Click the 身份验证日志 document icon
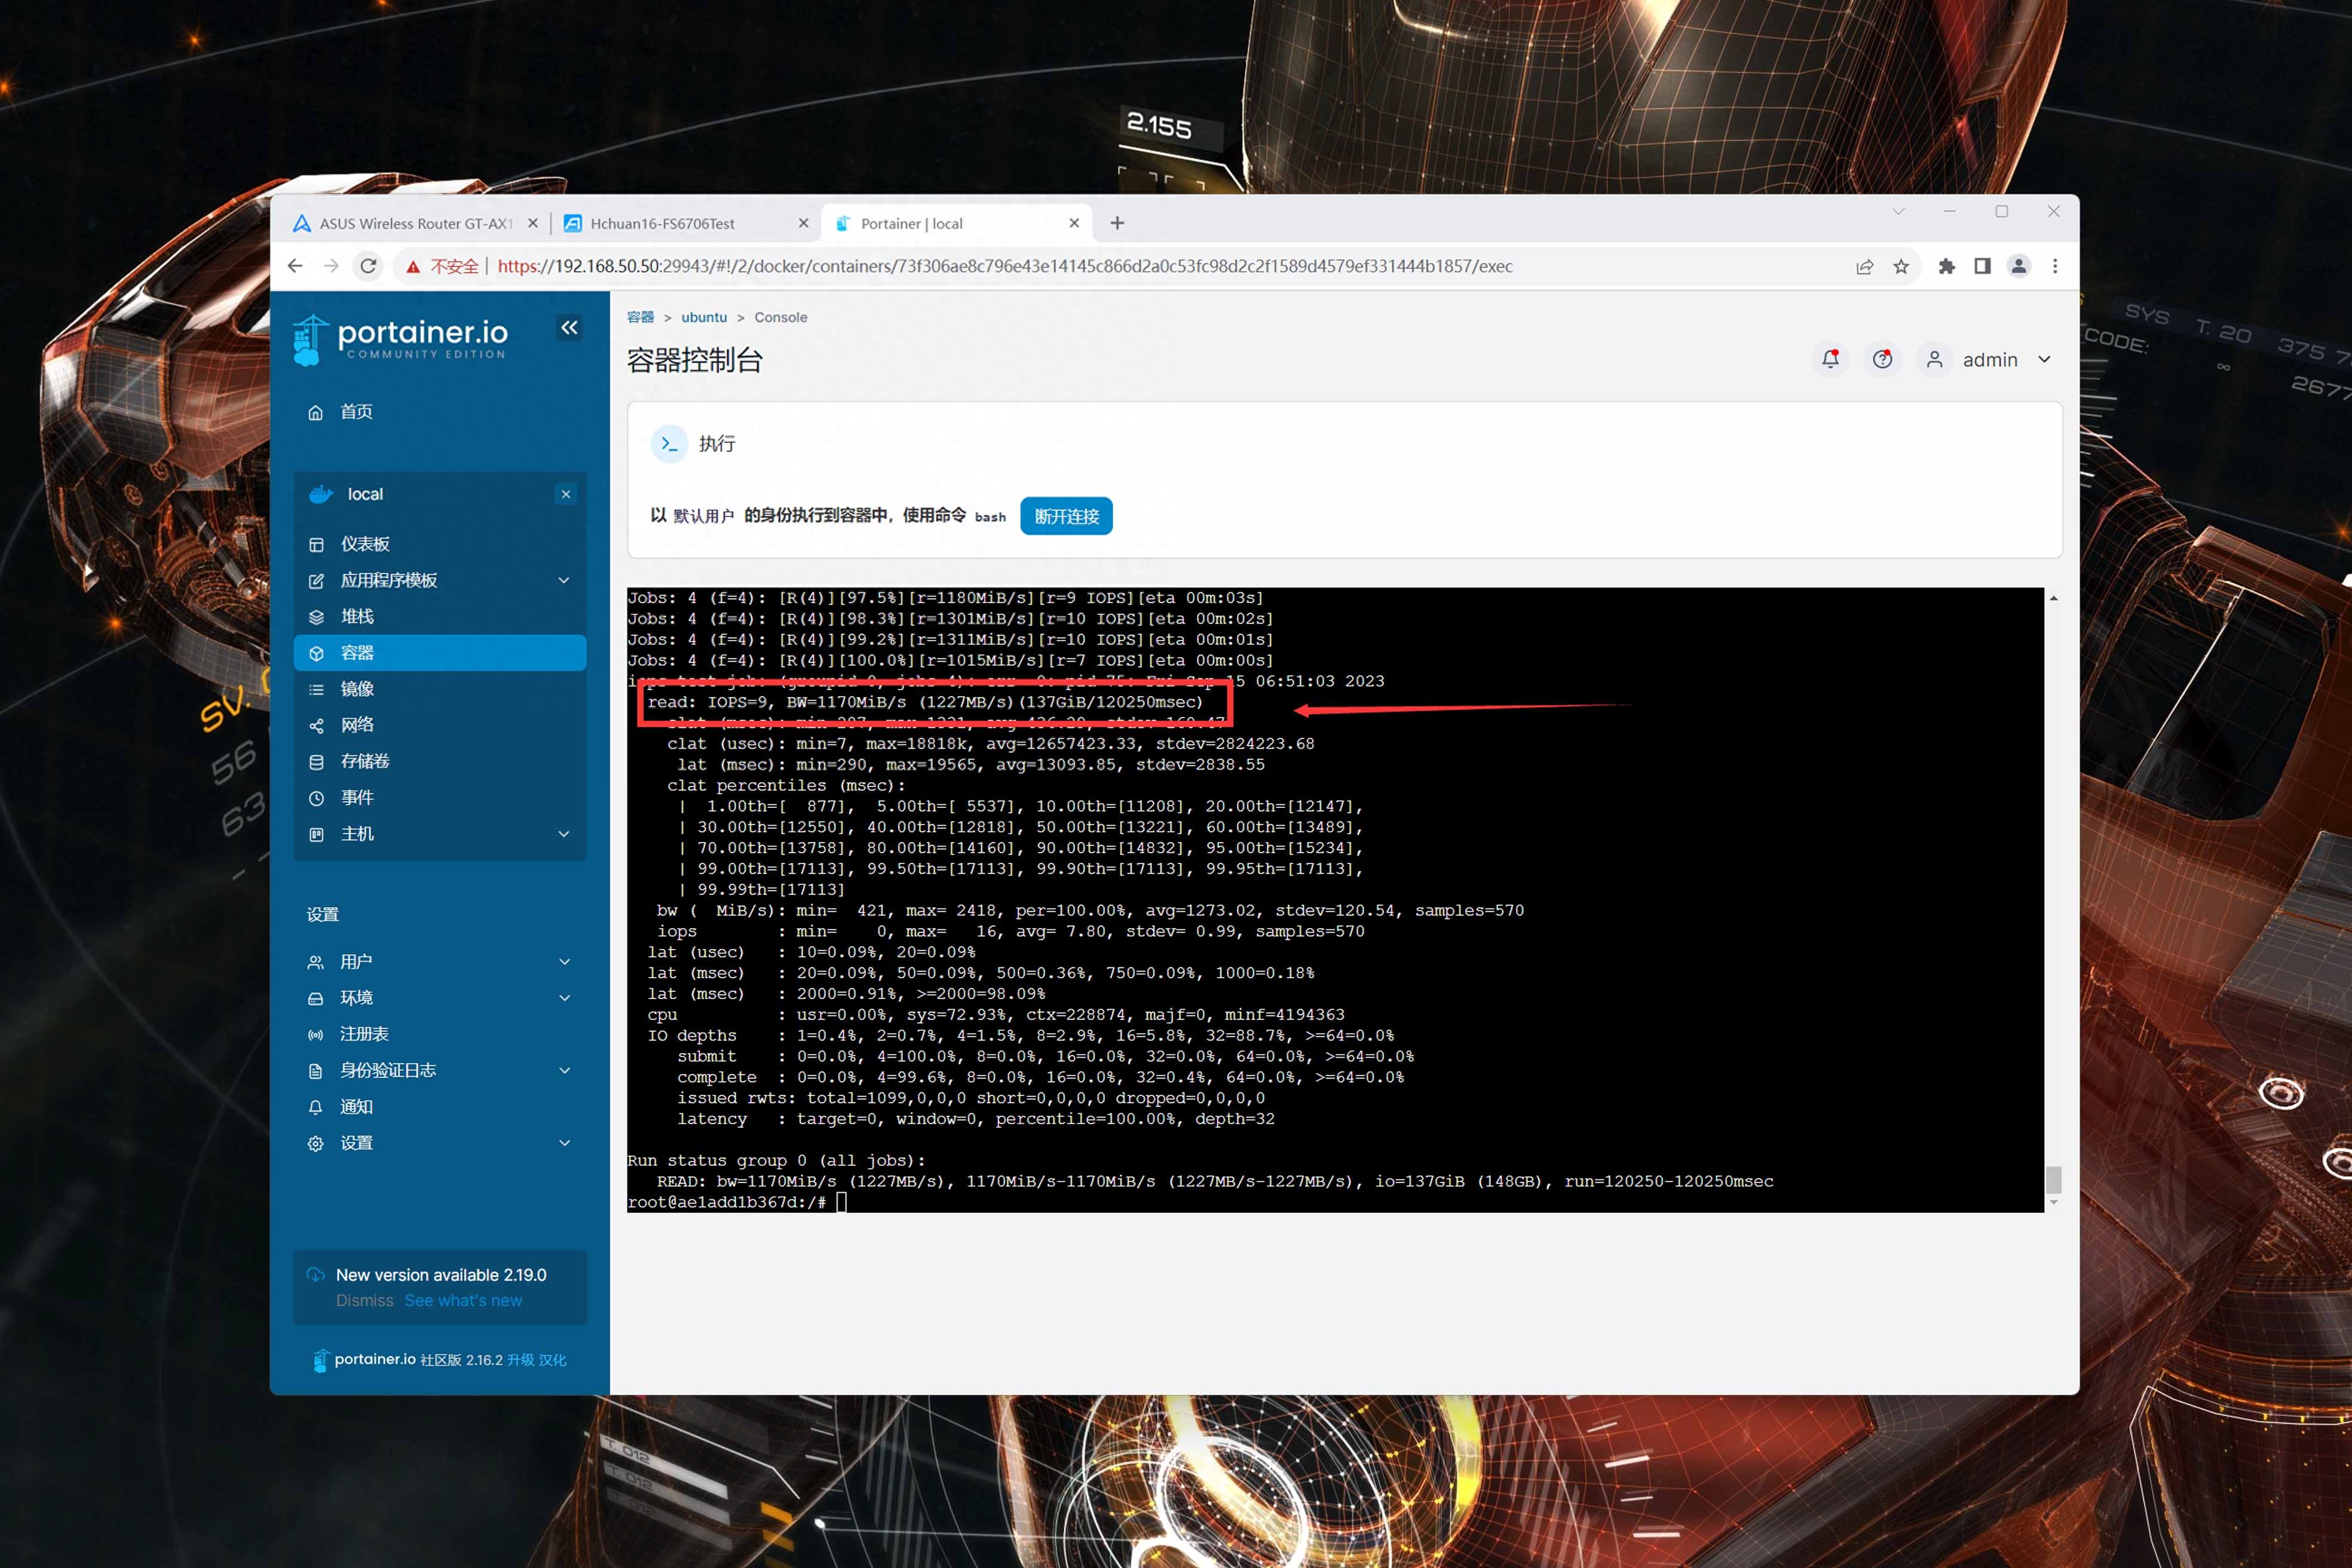The width and height of the screenshot is (2352, 1568). pos(315,1071)
